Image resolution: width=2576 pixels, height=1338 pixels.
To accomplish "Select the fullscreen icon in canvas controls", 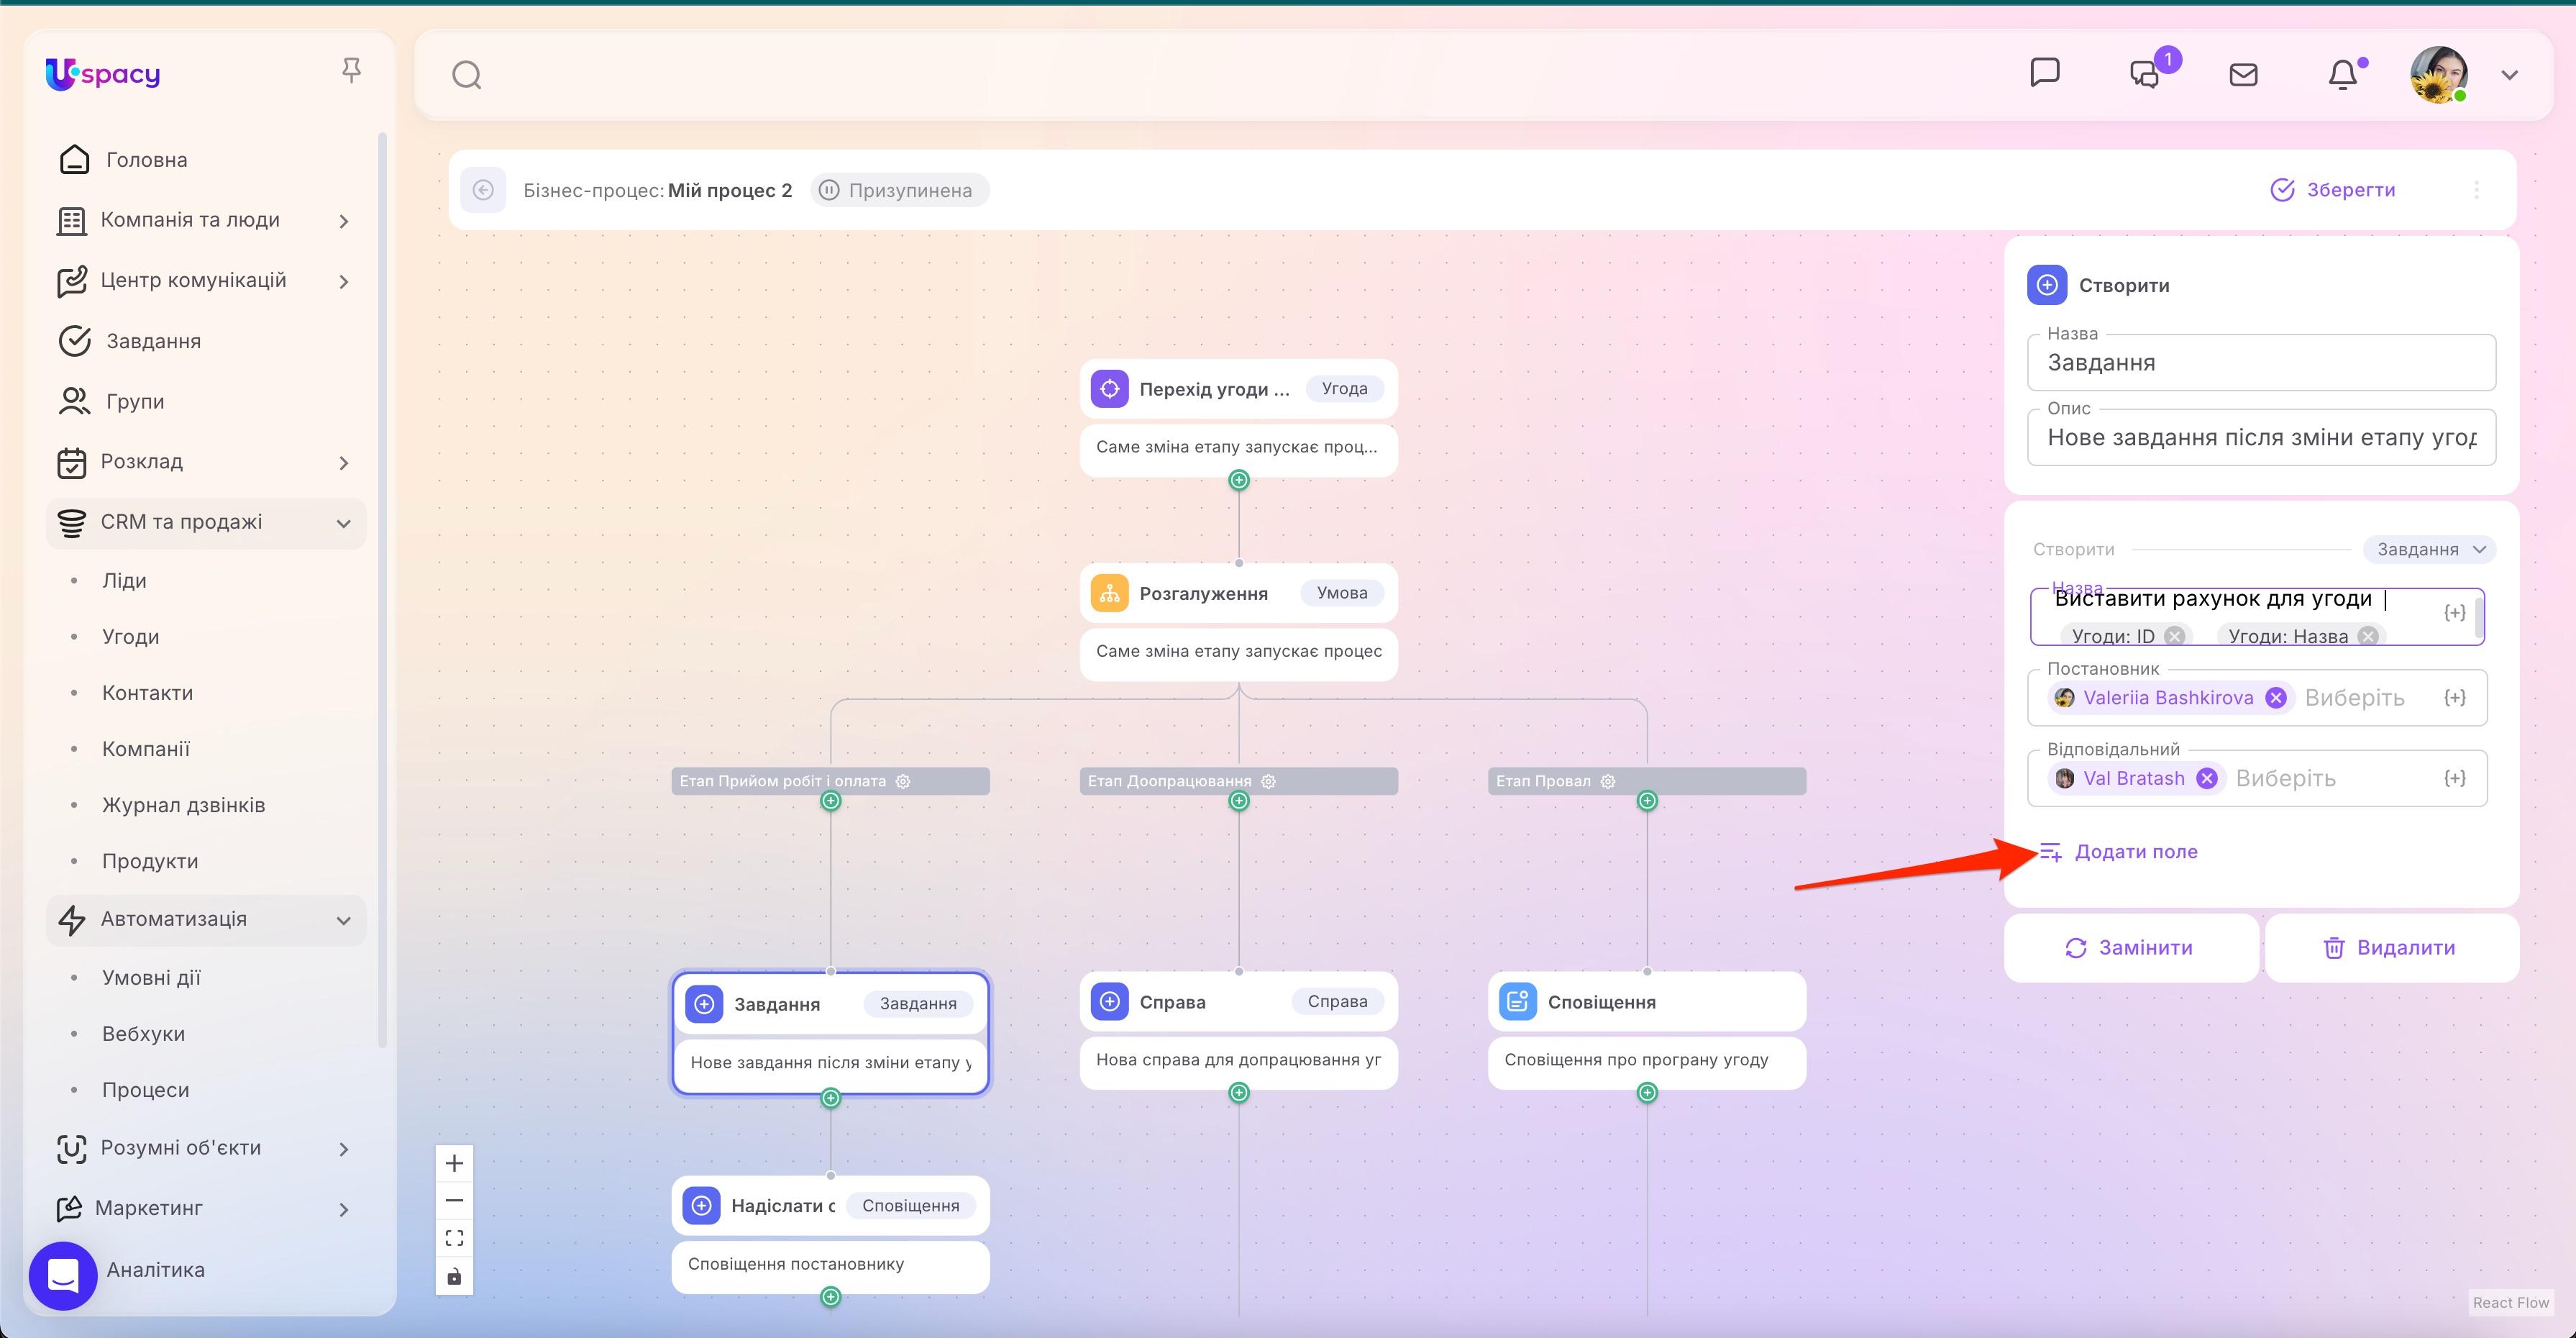I will tap(455, 1237).
